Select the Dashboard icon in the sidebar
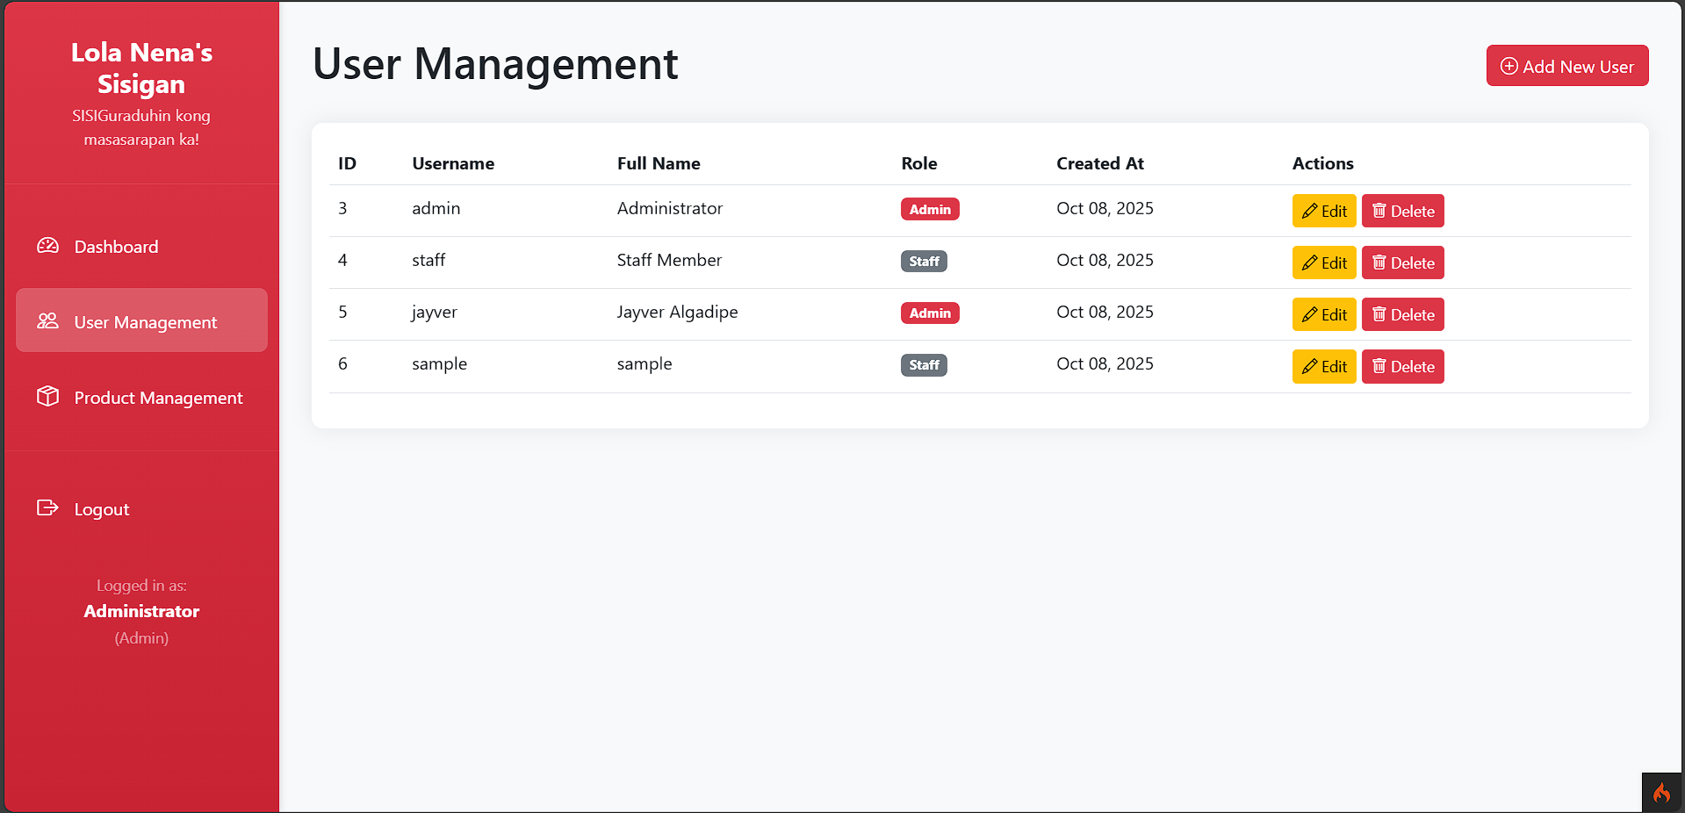The image size is (1685, 813). pyautogui.click(x=47, y=247)
